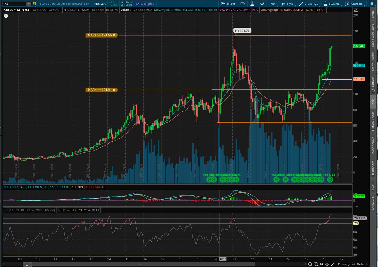Image resolution: width=378 pixels, height=267 pixels.
Task: Open the Phase Scores tab
Action: point(373,145)
